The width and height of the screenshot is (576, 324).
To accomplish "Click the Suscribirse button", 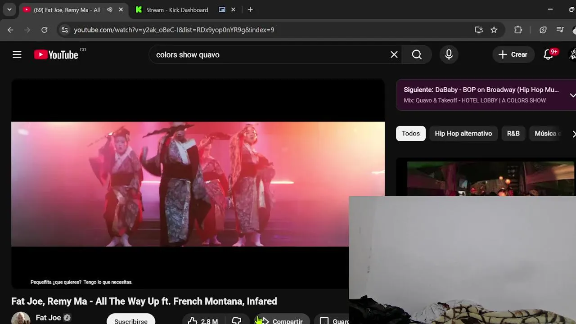I will [x=131, y=320].
